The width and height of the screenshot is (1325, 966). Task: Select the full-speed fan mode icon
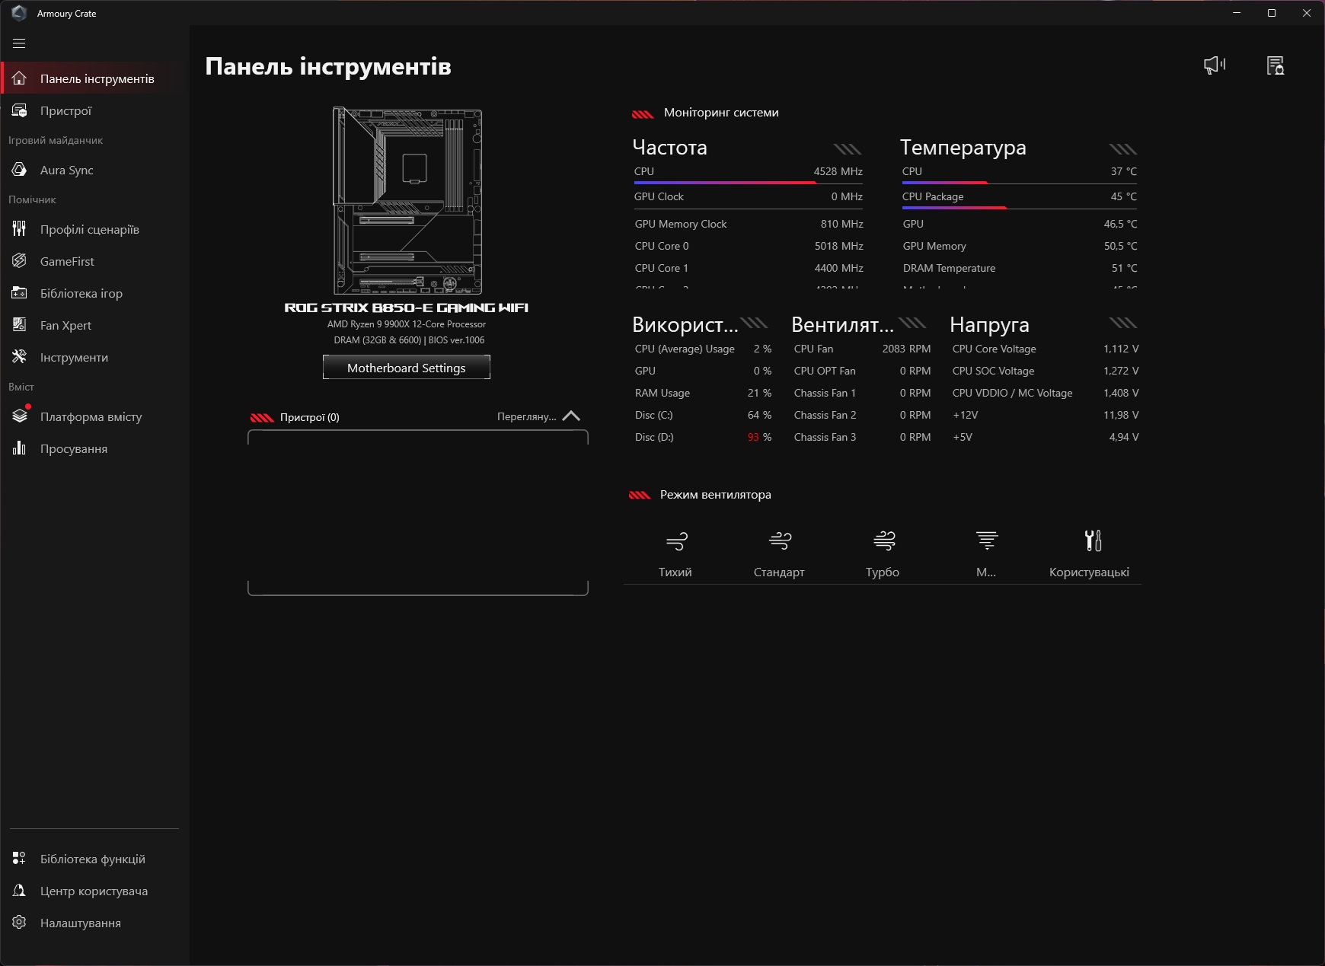point(987,541)
